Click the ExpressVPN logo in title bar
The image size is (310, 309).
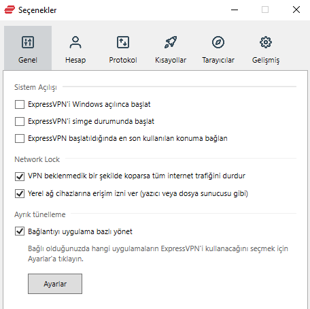coord(10,10)
